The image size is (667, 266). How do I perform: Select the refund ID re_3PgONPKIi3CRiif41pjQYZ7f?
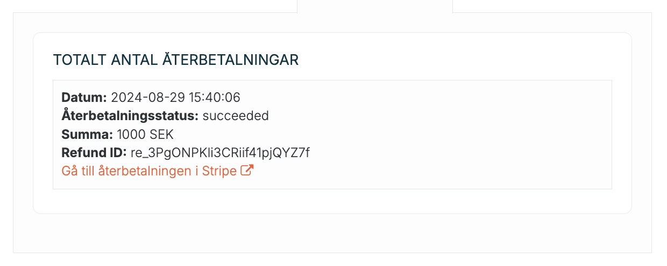[x=221, y=153]
